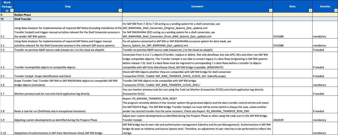338x135 pixels.
Task: Open the Comment column filter dropdown
Action: point(271,10)
